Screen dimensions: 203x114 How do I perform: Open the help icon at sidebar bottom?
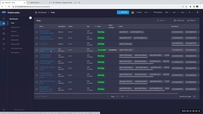4,110
